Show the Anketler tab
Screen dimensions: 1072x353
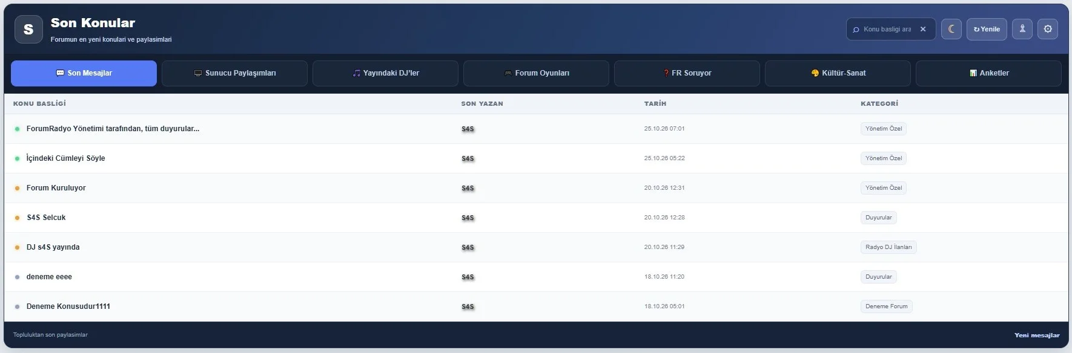[x=988, y=73]
